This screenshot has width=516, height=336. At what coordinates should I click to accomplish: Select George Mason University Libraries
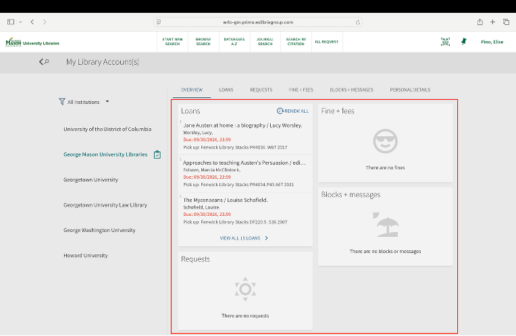tap(105, 155)
